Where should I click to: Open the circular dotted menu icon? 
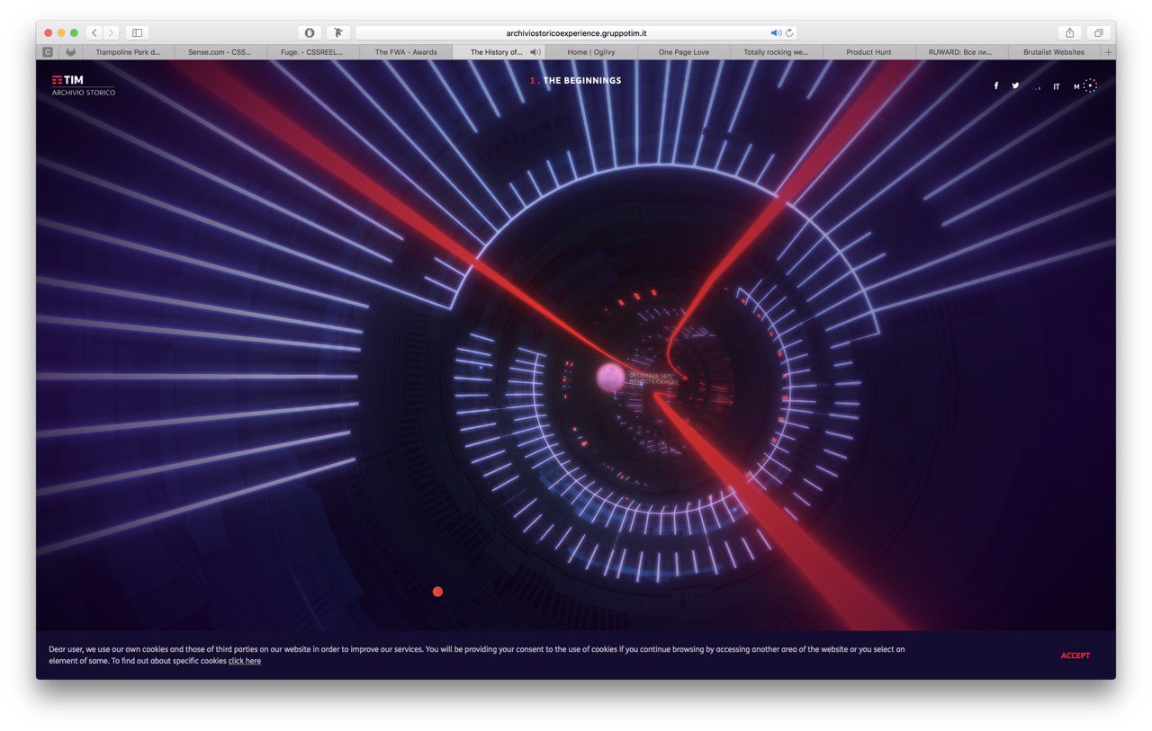(x=1090, y=85)
